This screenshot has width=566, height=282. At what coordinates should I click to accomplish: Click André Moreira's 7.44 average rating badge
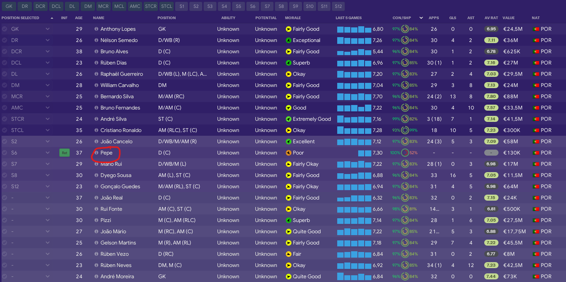point(491,276)
